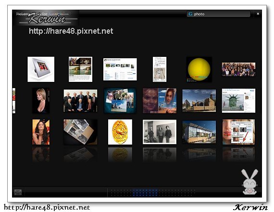
Task: Open the modern glass building thumbnail
Action: point(199,132)
